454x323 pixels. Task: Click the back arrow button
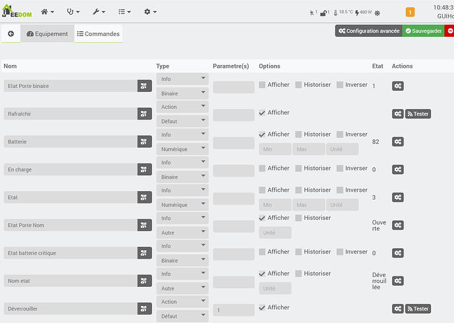(x=11, y=34)
